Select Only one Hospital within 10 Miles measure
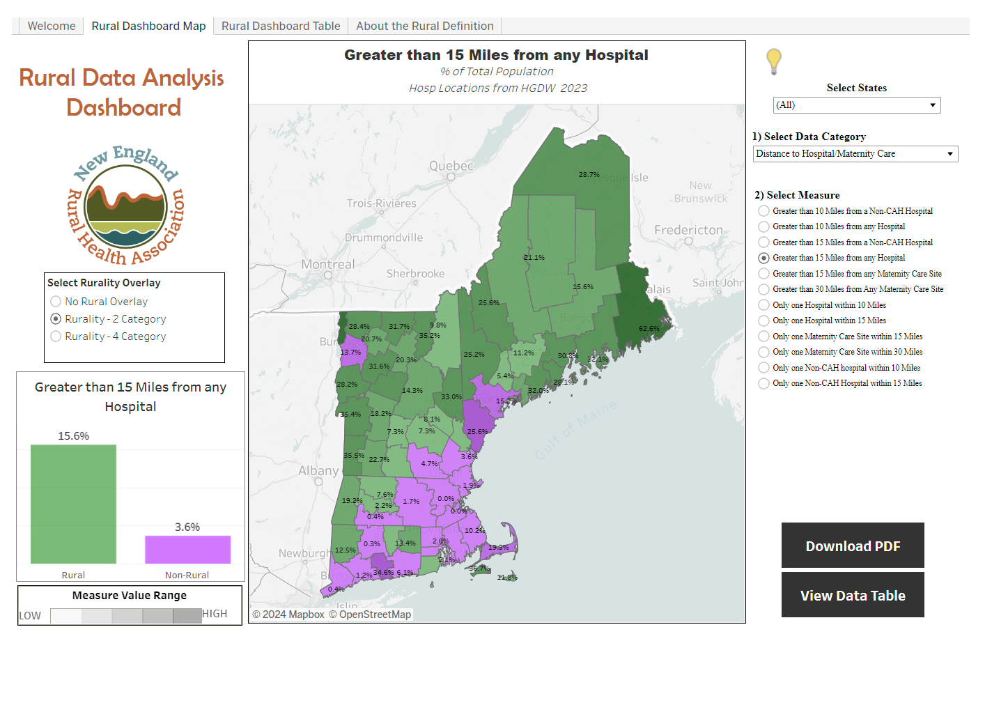1008x719 pixels. click(x=763, y=304)
